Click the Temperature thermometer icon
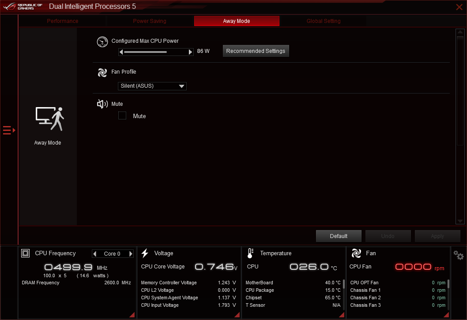 [x=250, y=253]
